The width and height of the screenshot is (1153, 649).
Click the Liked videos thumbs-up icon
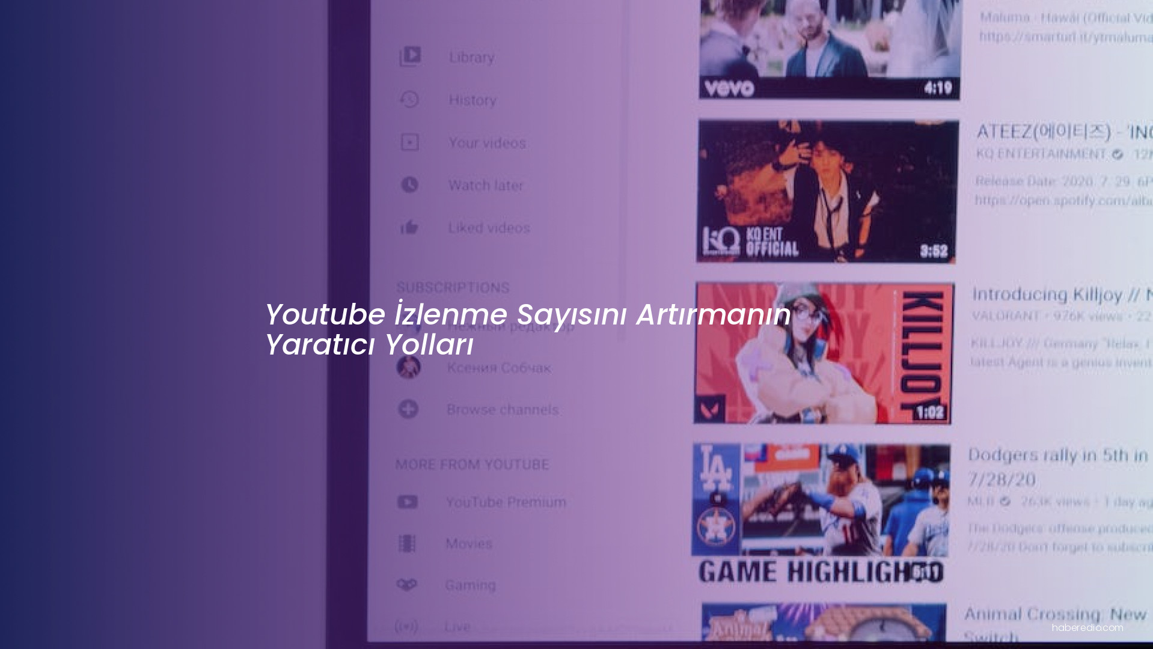point(409,227)
